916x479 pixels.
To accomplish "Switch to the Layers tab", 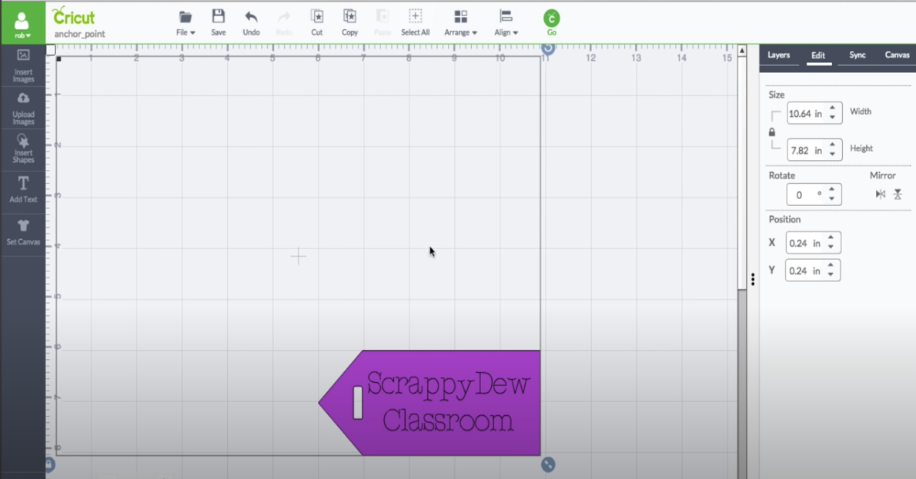I will (779, 55).
